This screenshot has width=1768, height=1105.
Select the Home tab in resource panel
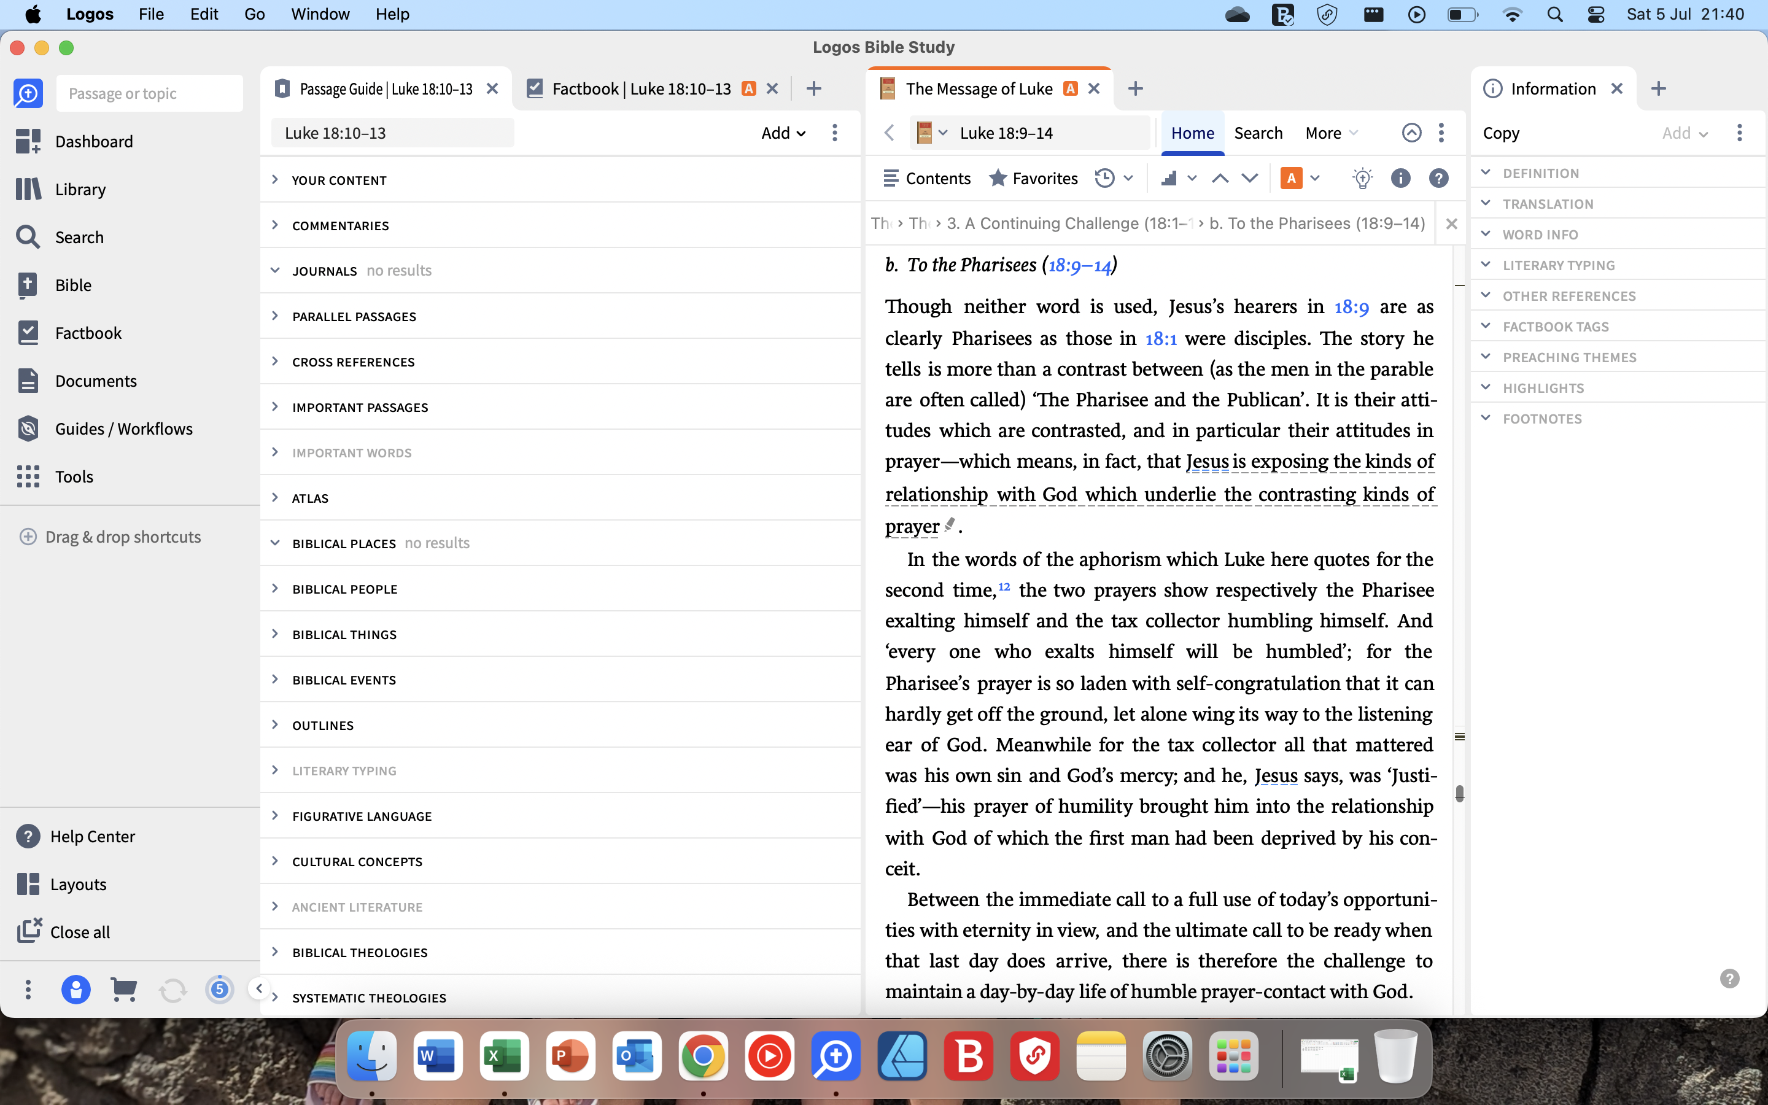point(1192,132)
